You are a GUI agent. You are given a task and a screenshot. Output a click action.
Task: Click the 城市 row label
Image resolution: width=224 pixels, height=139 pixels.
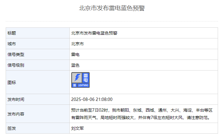pos(12,44)
